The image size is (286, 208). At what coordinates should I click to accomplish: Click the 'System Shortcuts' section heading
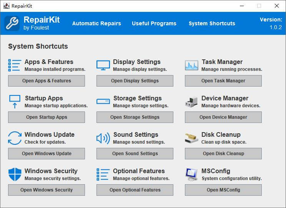38,46
